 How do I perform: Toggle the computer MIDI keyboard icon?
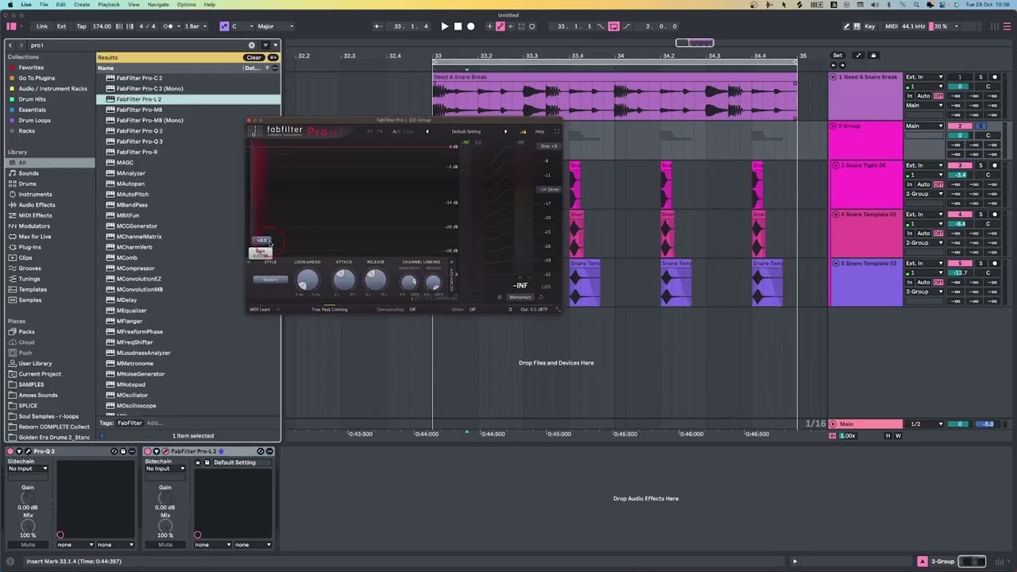pyautogui.click(x=857, y=26)
